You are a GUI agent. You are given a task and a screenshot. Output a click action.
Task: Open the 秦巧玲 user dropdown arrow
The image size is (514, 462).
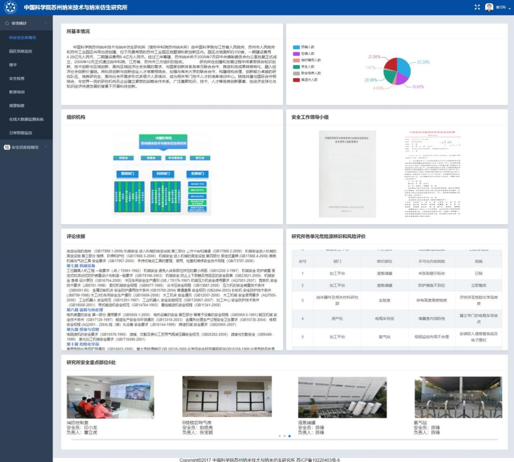[510, 8]
